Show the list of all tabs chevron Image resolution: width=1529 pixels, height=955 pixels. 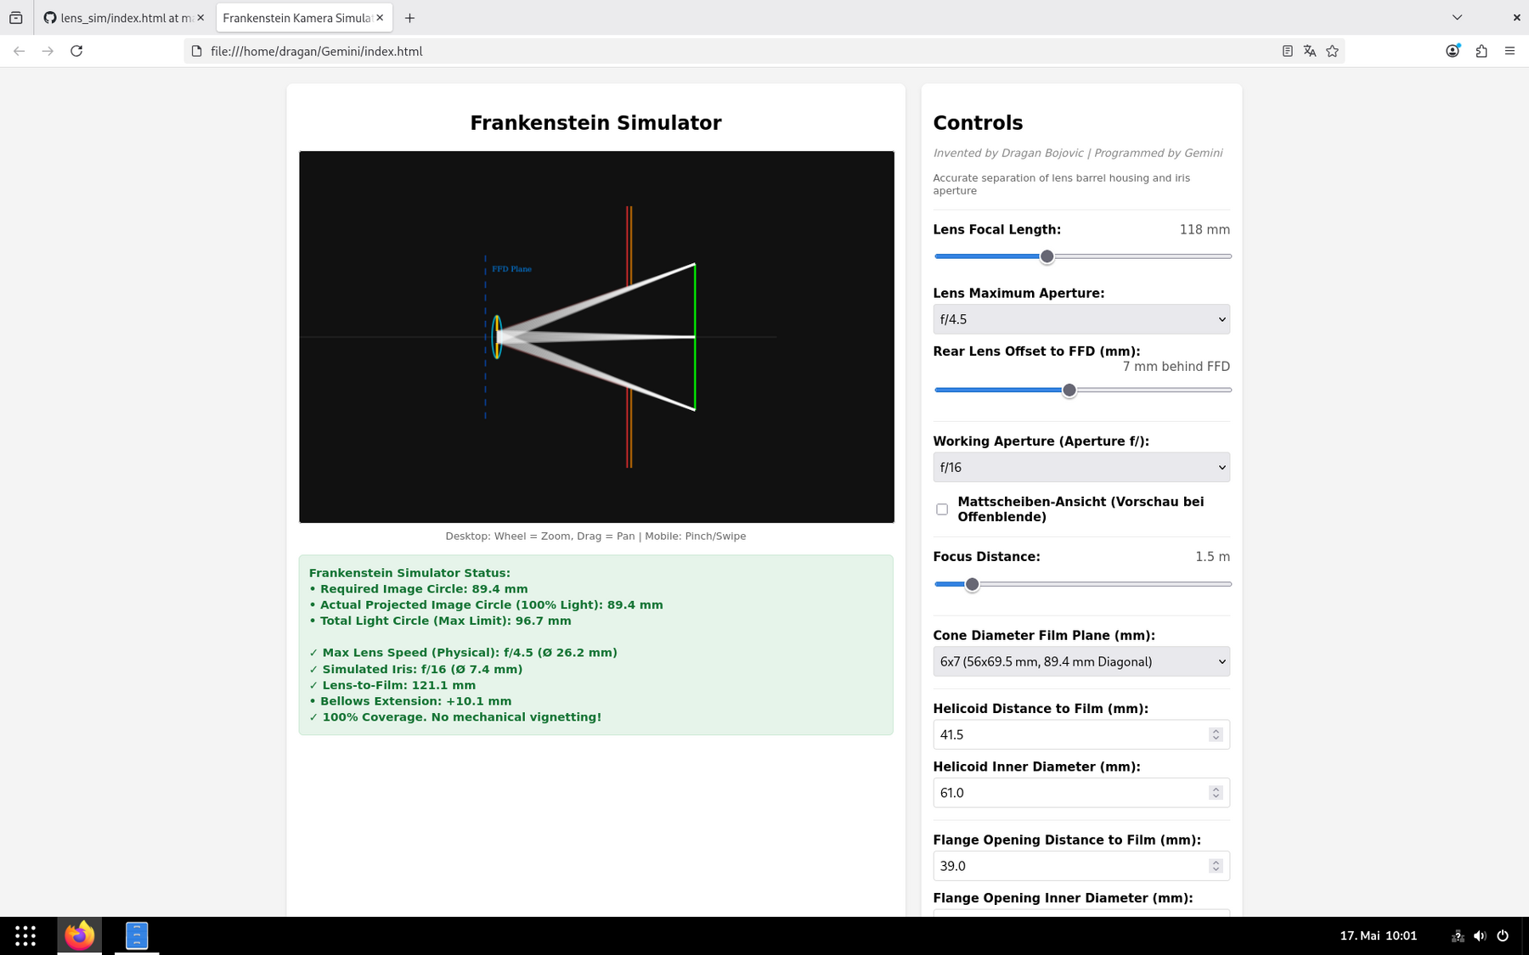1457,18
